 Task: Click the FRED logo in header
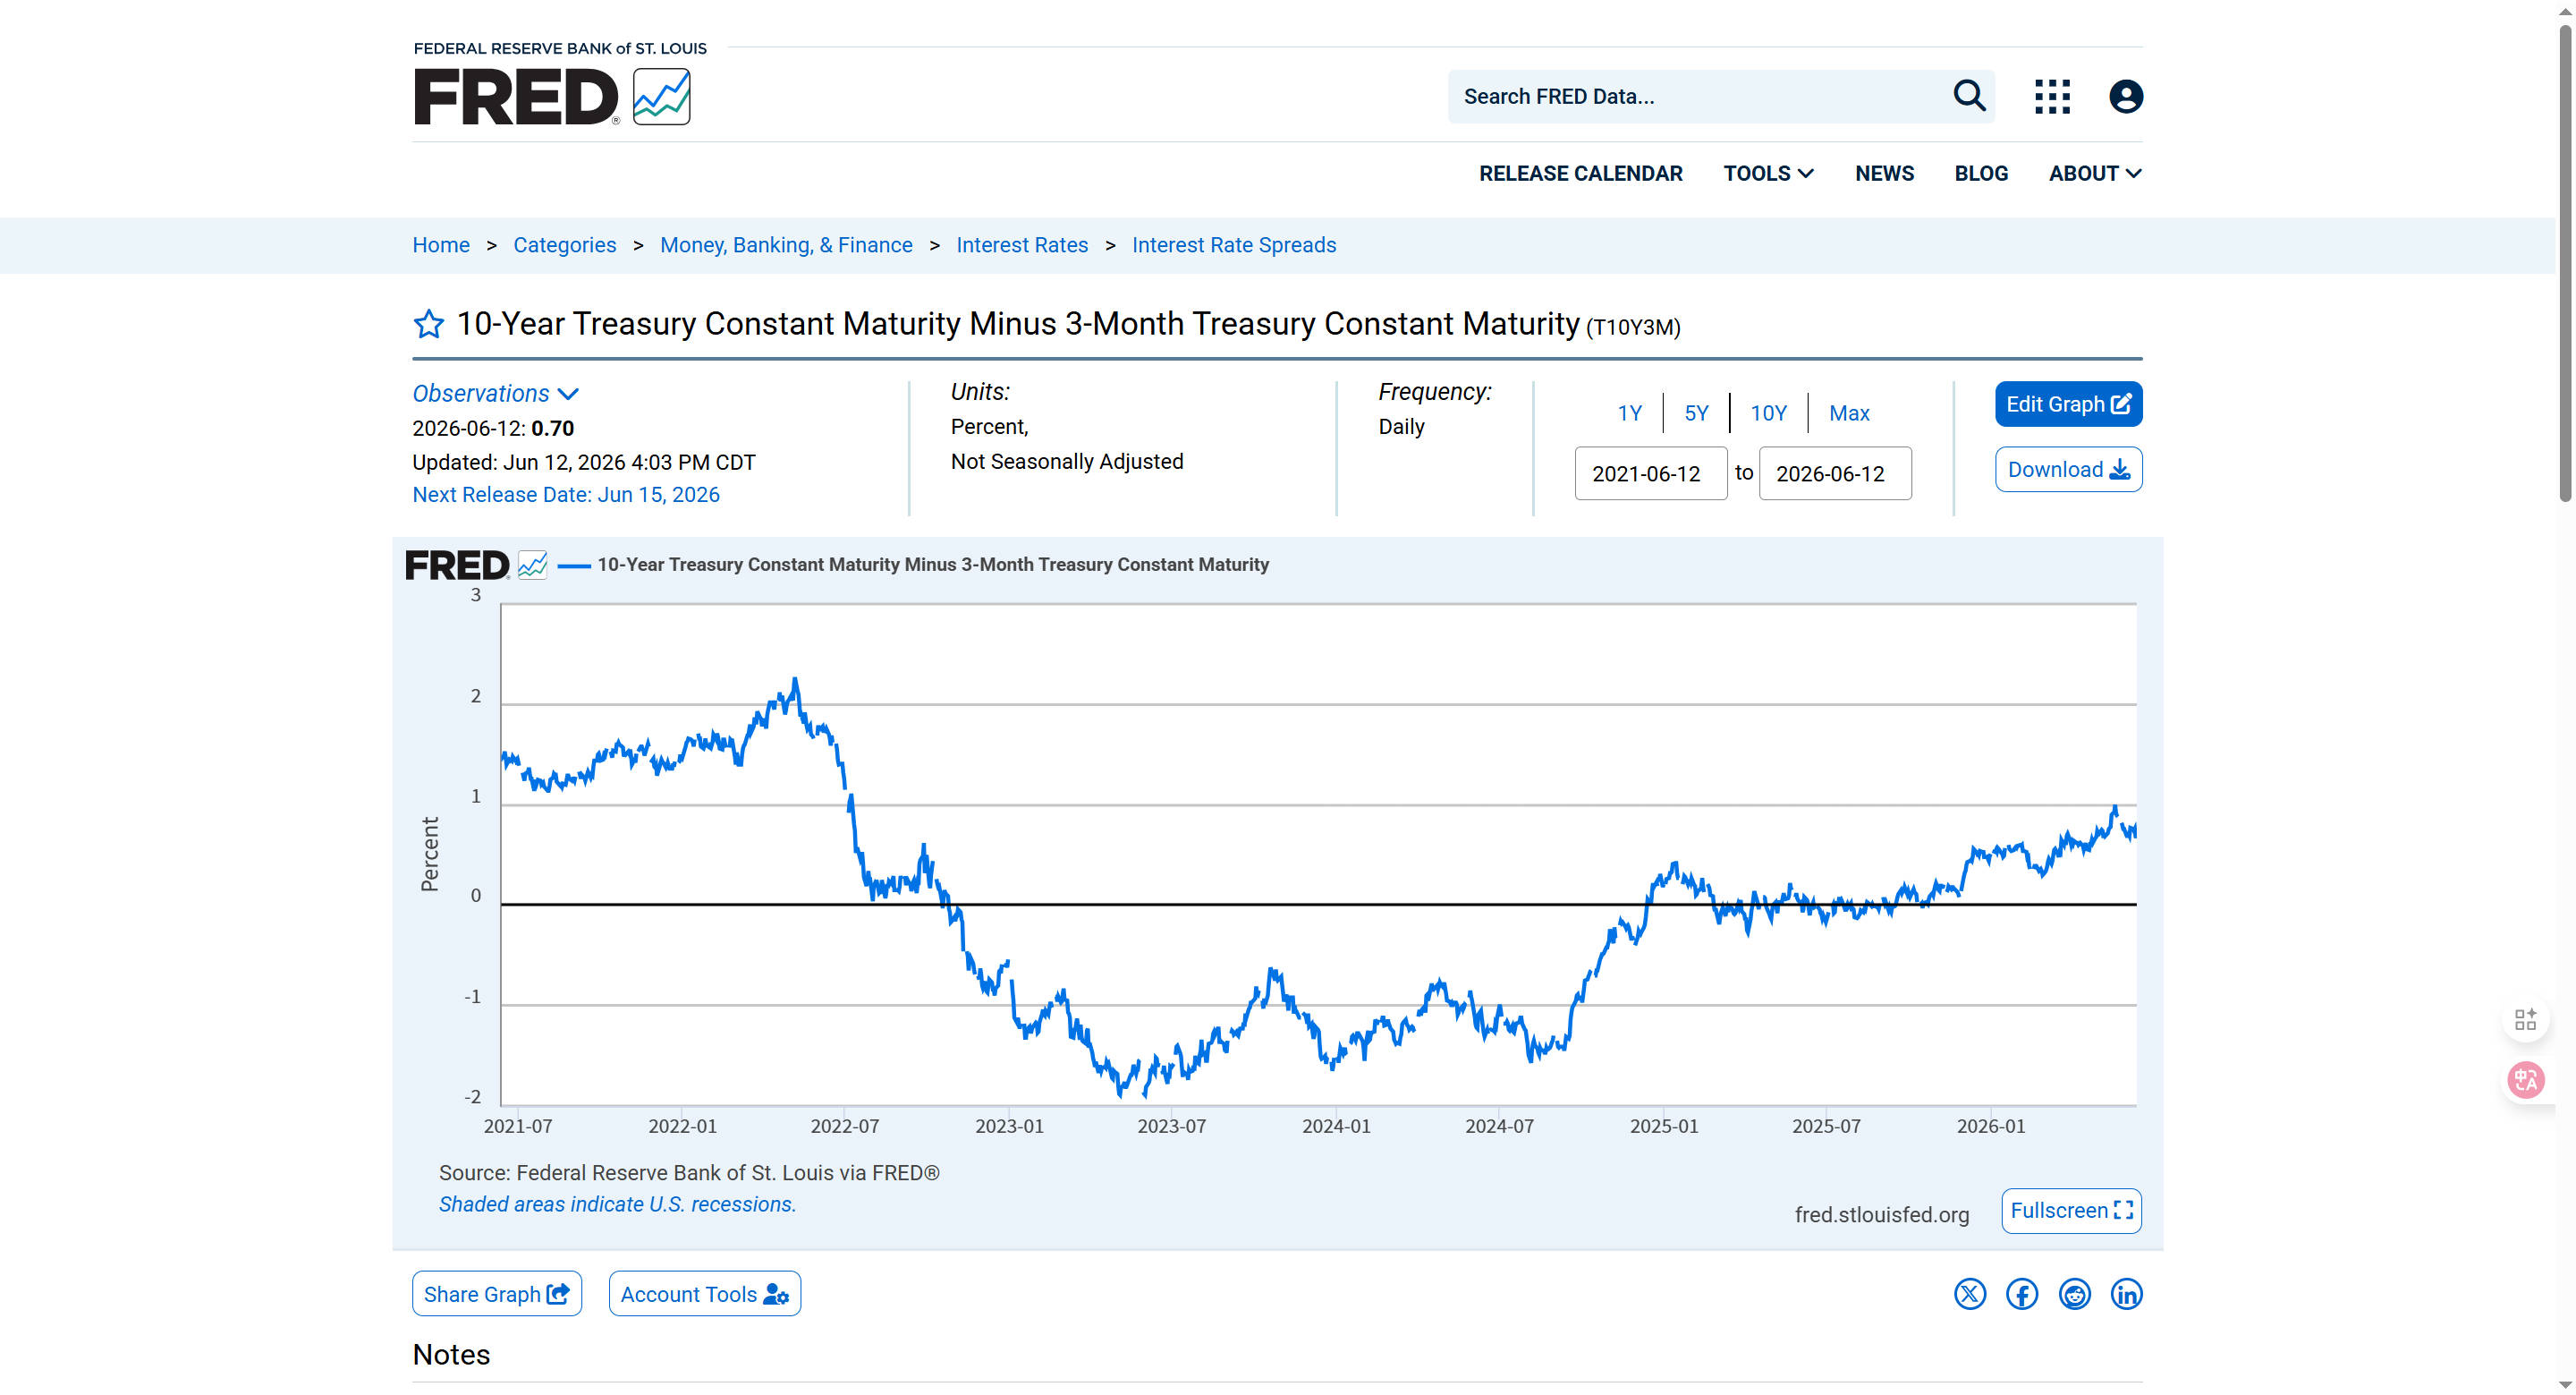(552, 96)
